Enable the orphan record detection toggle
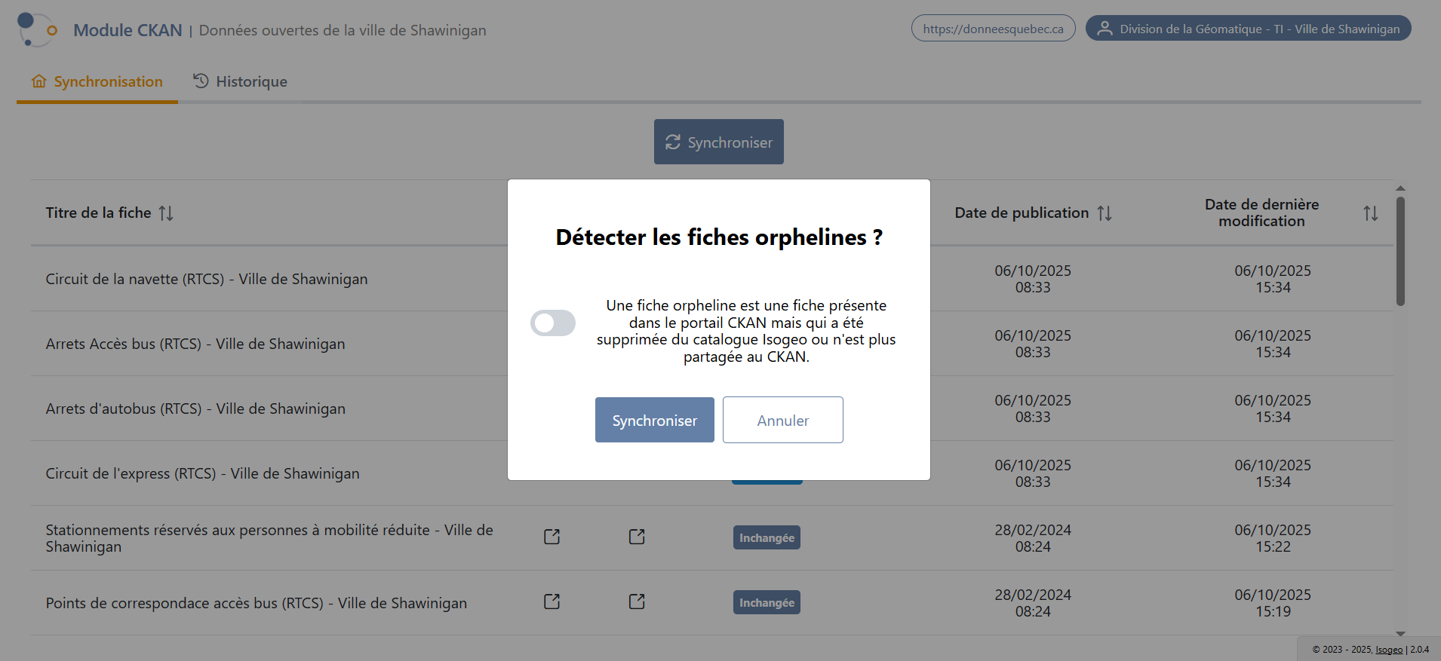Viewport: 1441px width, 661px height. pos(553,323)
